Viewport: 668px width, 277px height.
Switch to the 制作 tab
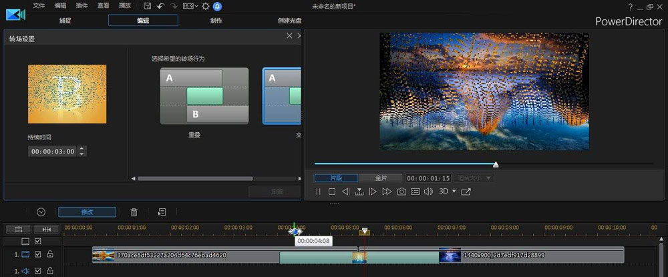pos(216,21)
